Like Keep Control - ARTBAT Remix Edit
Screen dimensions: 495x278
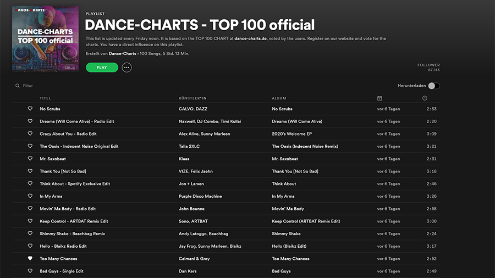point(30,221)
